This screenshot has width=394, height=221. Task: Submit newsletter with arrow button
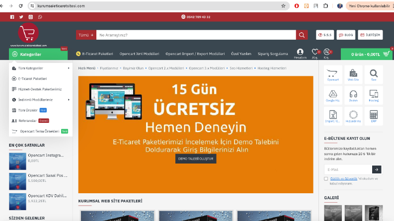377,169
